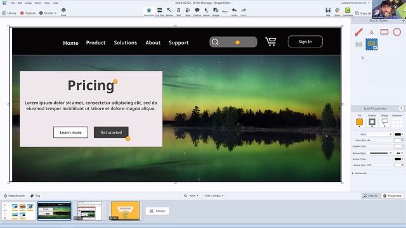Open the File menu
Screen dimensions: 406x228
coord(13,3)
